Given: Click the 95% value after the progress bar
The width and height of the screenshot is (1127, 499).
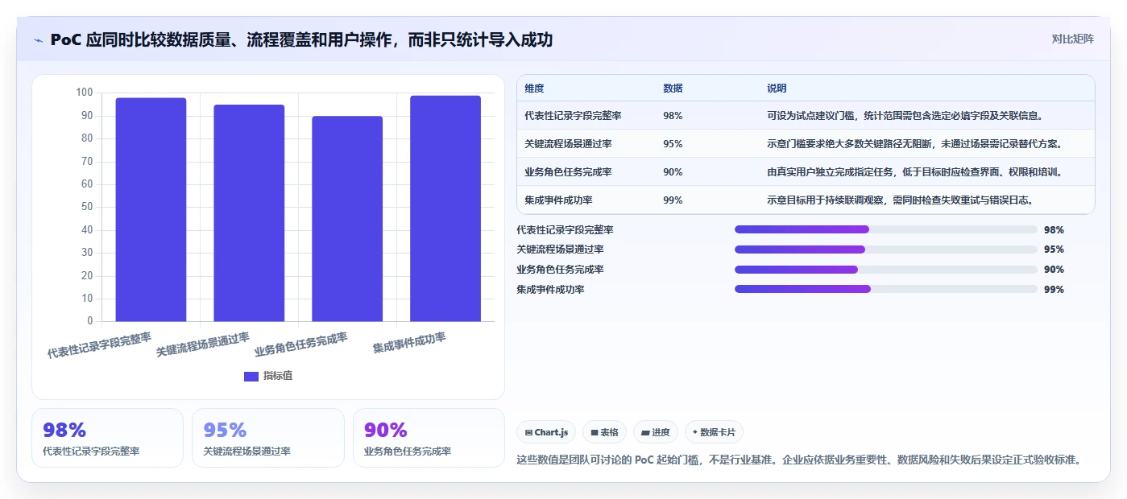Looking at the screenshot, I should pos(1054,249).
